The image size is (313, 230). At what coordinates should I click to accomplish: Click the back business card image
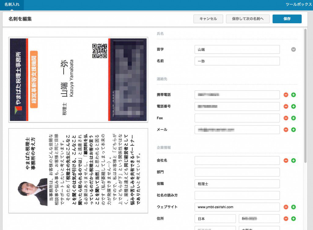[78, 171]
